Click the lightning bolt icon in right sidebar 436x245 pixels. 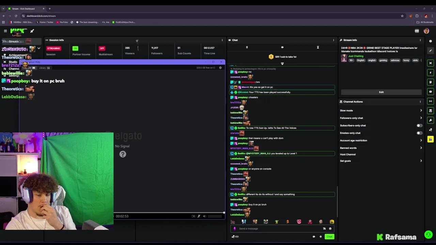(431, 72)
